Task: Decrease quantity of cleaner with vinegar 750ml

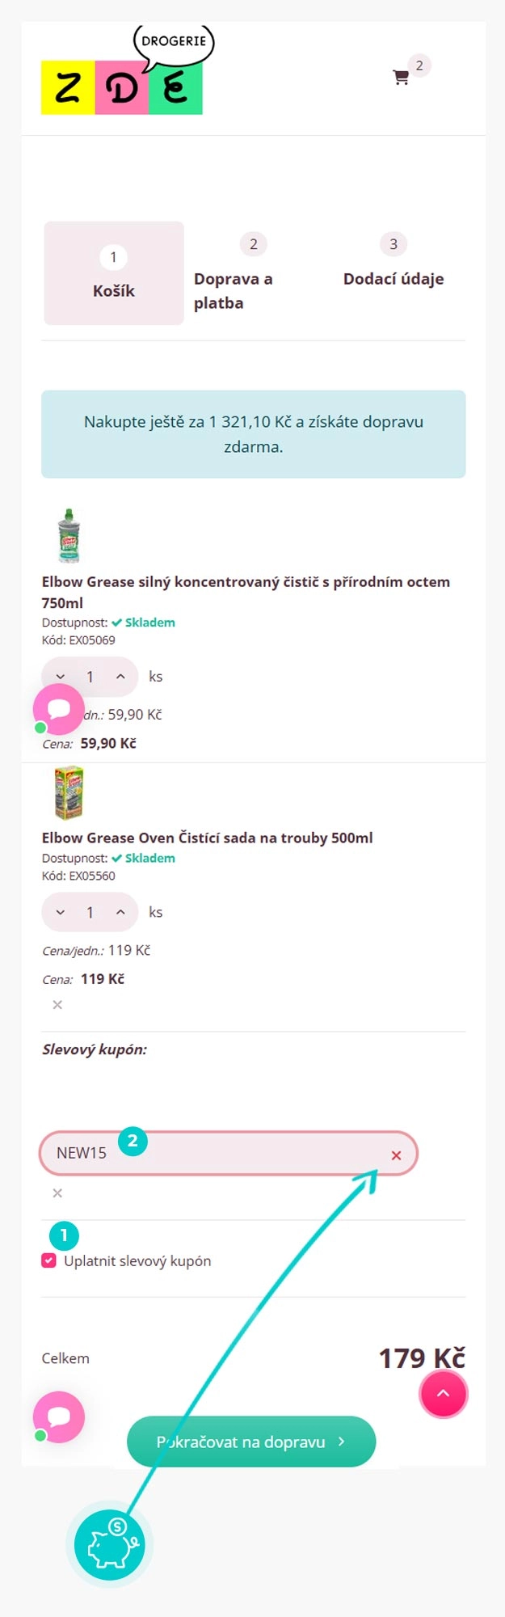Action: tap(61, 677)
